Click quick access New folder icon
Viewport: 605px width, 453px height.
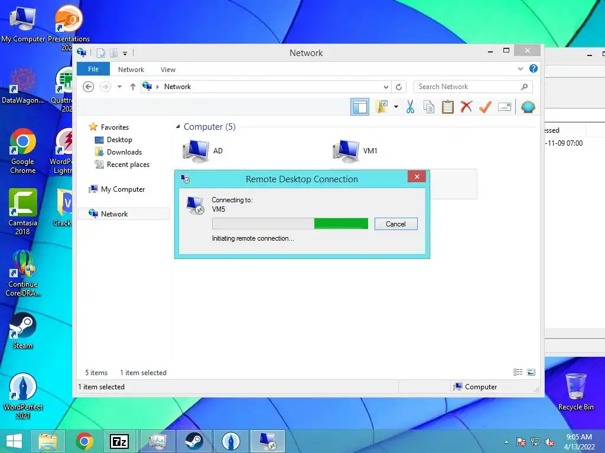114,52
